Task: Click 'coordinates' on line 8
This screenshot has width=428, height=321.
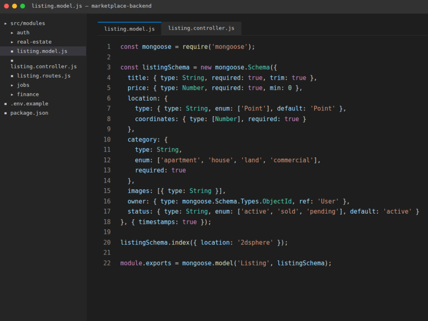Action: [155, 119]
